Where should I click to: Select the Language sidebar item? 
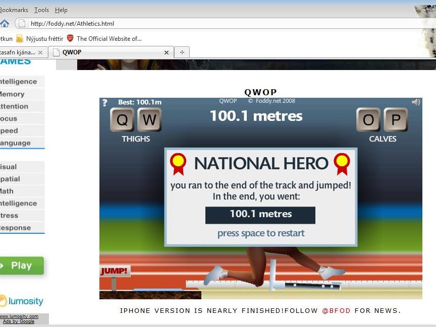coord(22,143)
